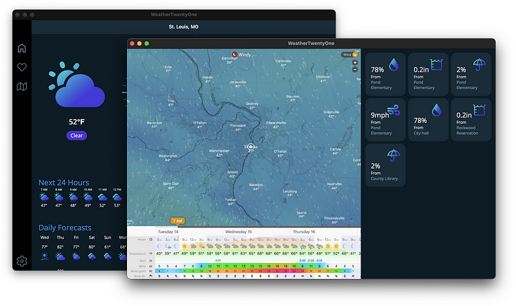The width and height of the screenshot is (516, 306).
Task: Select the 0.2in Rockwood Reservation card
Action: (471, 120)
